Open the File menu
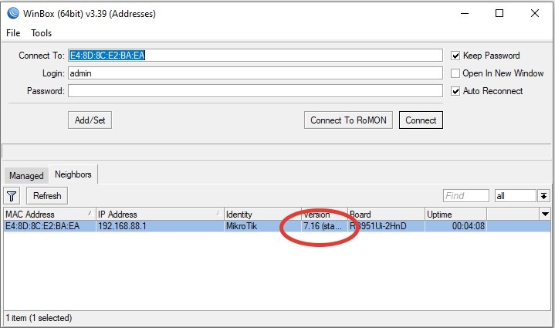This screenshot has height=328, width=555. pos(13,33)
